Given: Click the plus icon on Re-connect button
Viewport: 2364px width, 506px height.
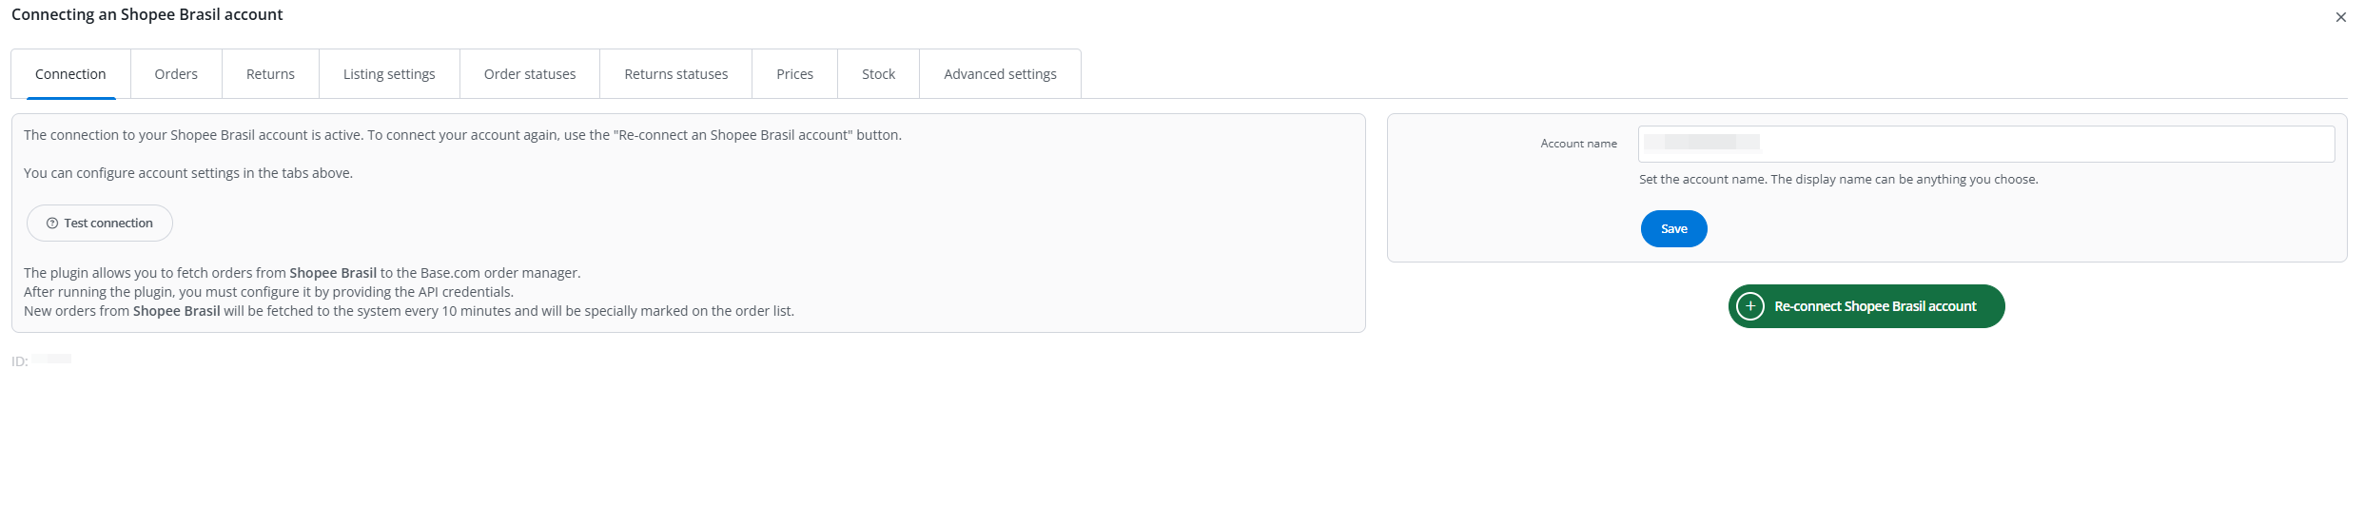Looking at the screenshot, I should 1750,306.
